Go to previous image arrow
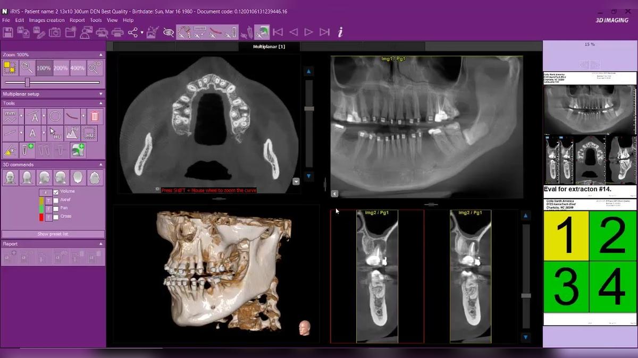Image resolution: width=638 pixels, height=358 pixels. (x=293, y=32)
